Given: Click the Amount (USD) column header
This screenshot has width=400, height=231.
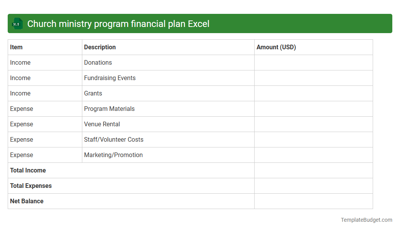Looking at the screenshot, I should [x=276, y=47].
